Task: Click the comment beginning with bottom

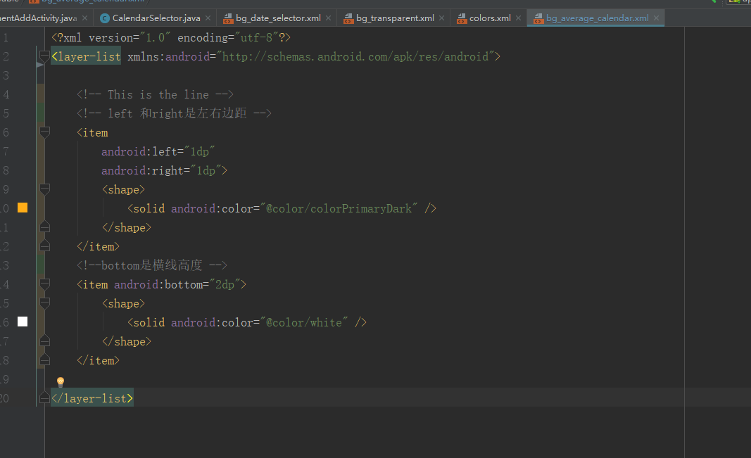Action: pos(152,265)
